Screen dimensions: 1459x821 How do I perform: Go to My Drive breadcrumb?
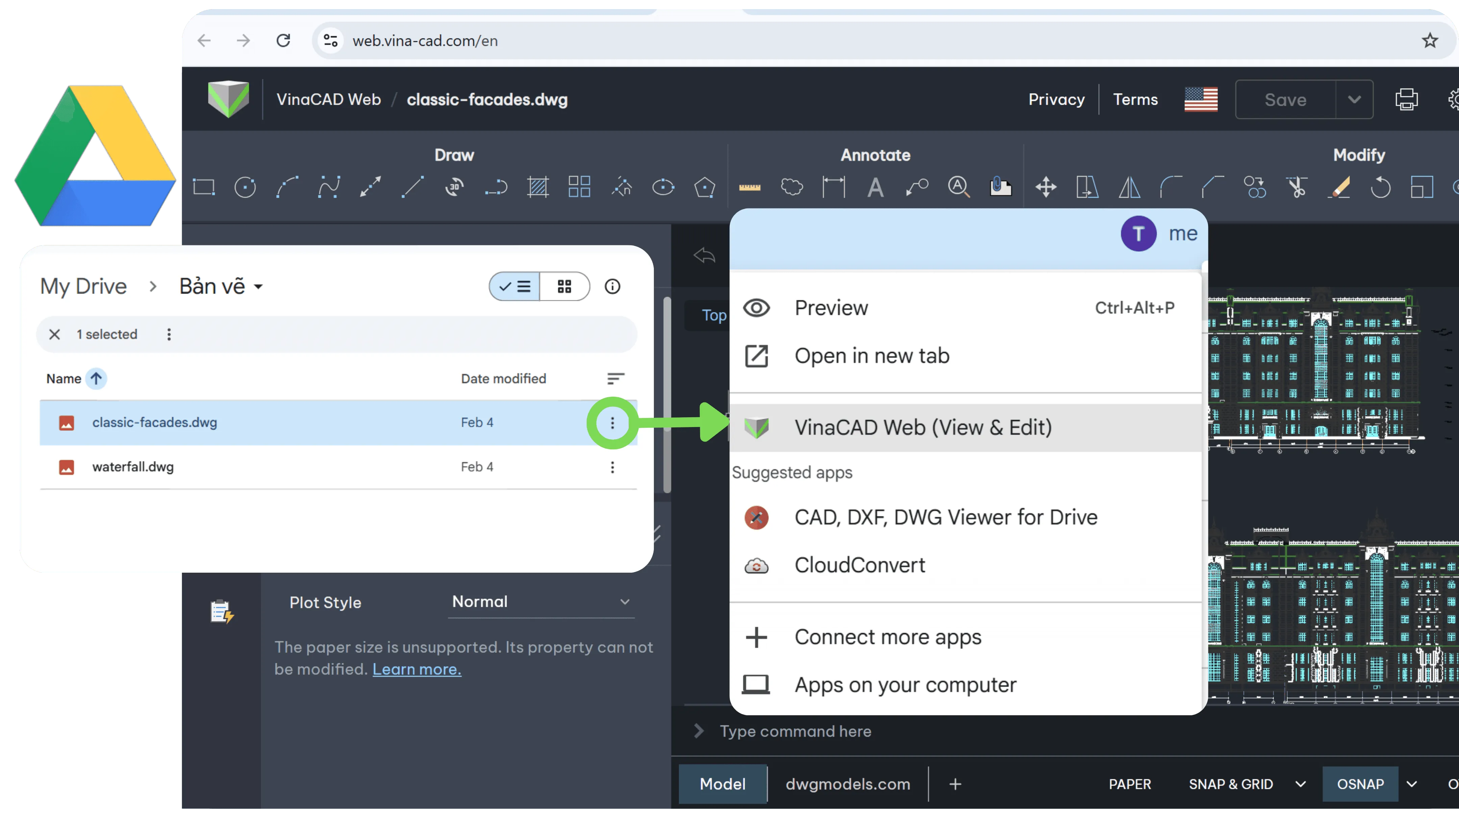point(83,287)
